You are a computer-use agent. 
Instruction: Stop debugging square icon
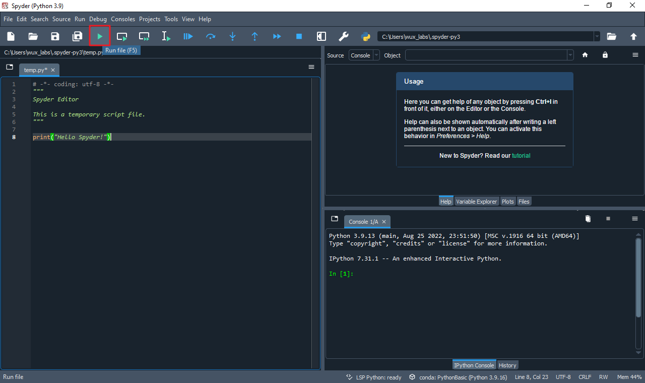coord(299,36)
